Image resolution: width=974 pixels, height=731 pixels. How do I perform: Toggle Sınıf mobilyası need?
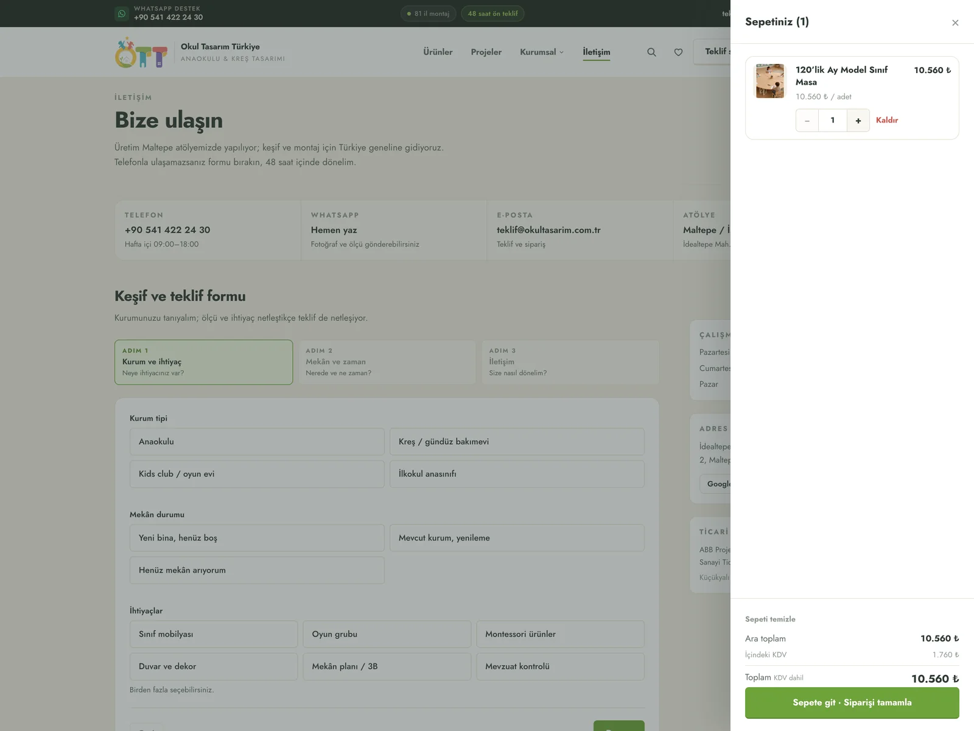coord(214,634)
